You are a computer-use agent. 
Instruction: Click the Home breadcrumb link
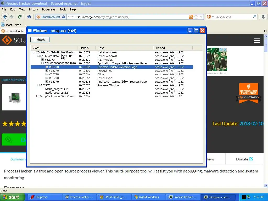(x=6, y=80)
